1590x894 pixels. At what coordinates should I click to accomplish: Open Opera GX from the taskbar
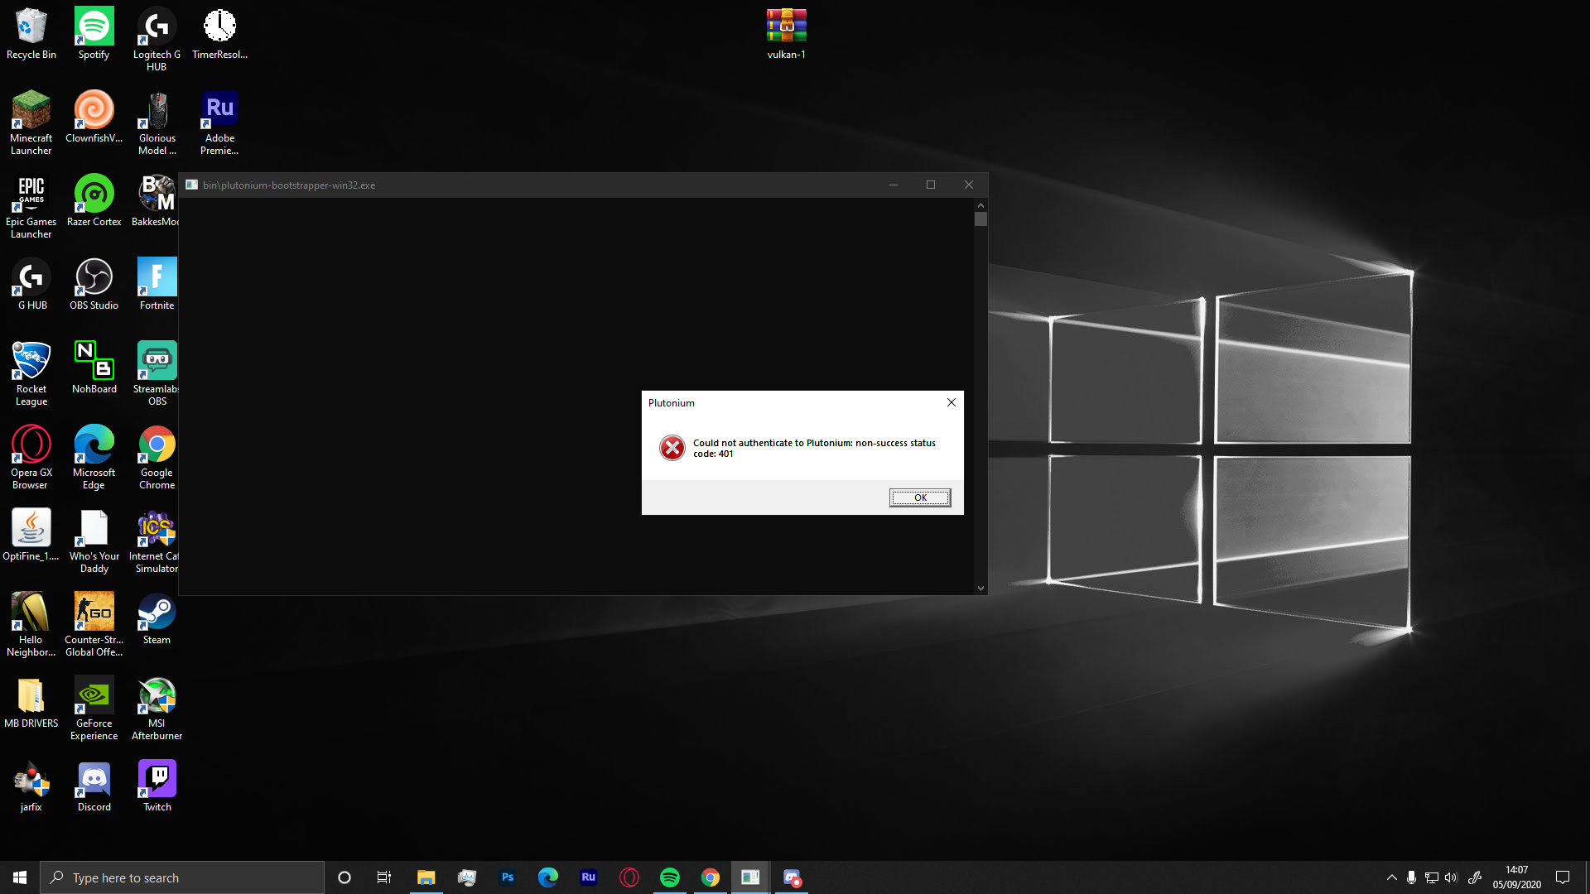[629, 877]
